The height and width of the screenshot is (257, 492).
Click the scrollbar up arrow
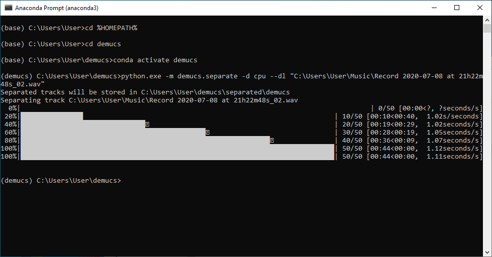[x=487, y=20]
